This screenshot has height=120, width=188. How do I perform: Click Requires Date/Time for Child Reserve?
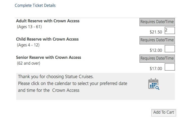157,40
